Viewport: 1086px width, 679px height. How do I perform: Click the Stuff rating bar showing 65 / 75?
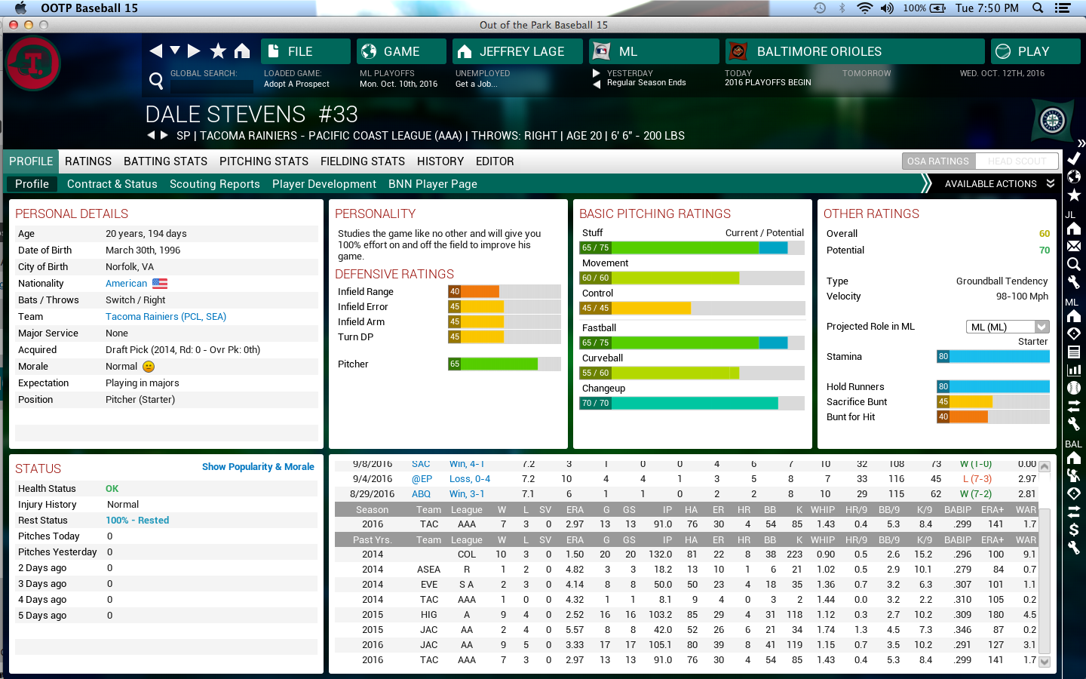pos(692,247)
